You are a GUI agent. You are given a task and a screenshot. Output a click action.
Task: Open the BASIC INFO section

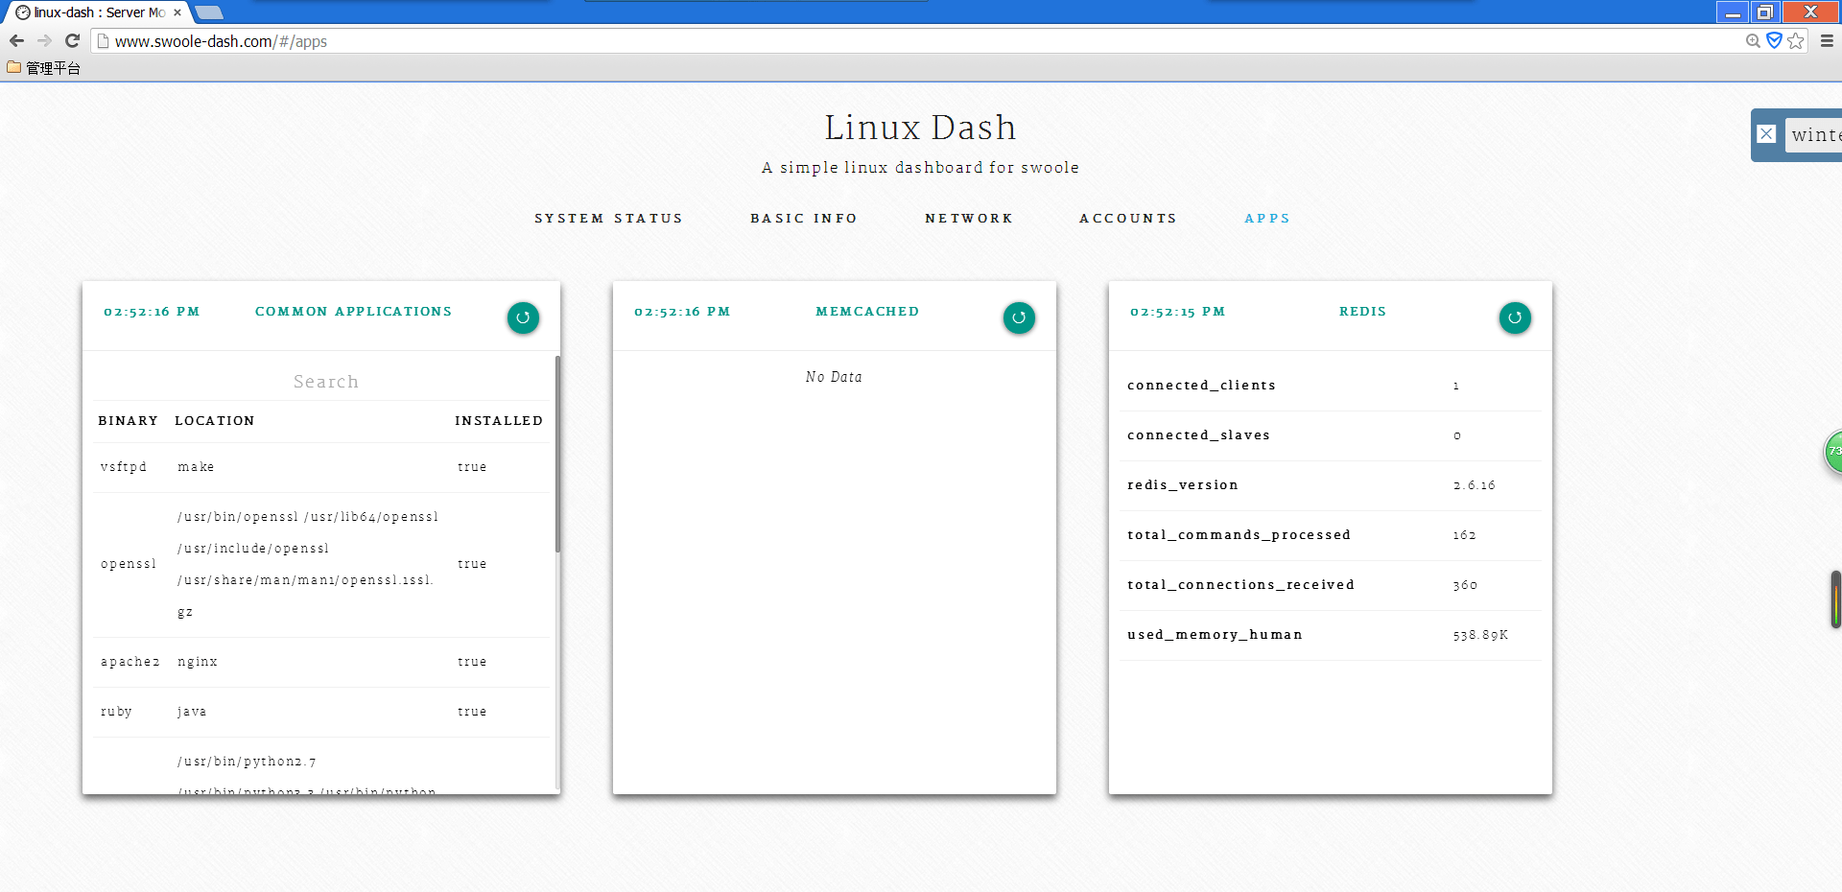tap(804, 218)
